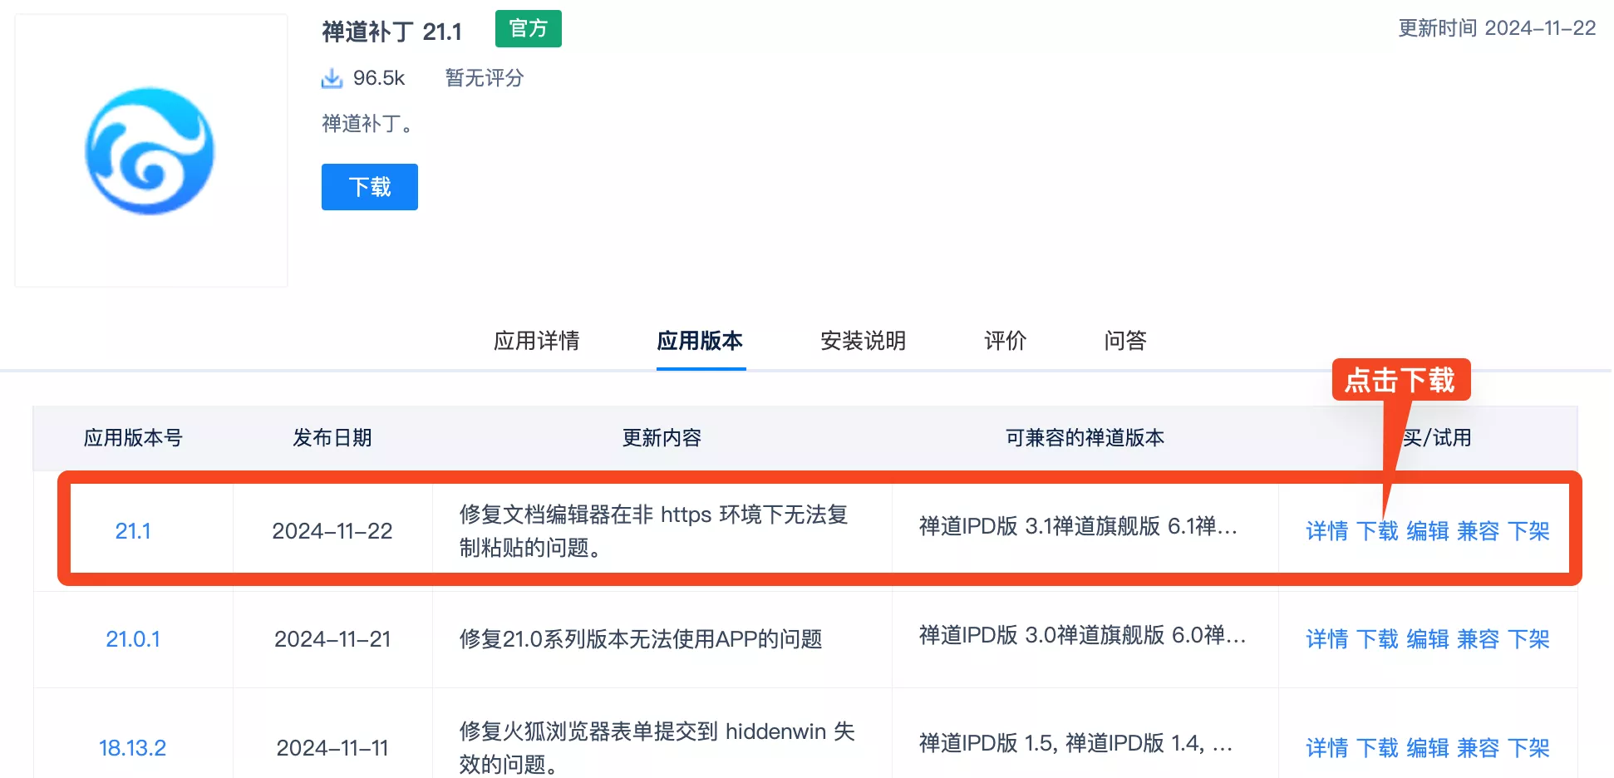
Task: Click the release date 2024-11-22 cell
Action: (332, 531)
